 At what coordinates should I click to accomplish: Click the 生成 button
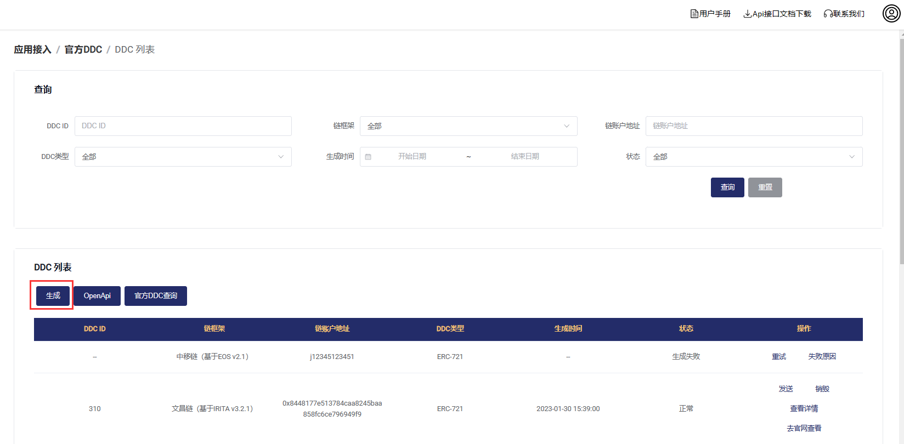point(53,296)
